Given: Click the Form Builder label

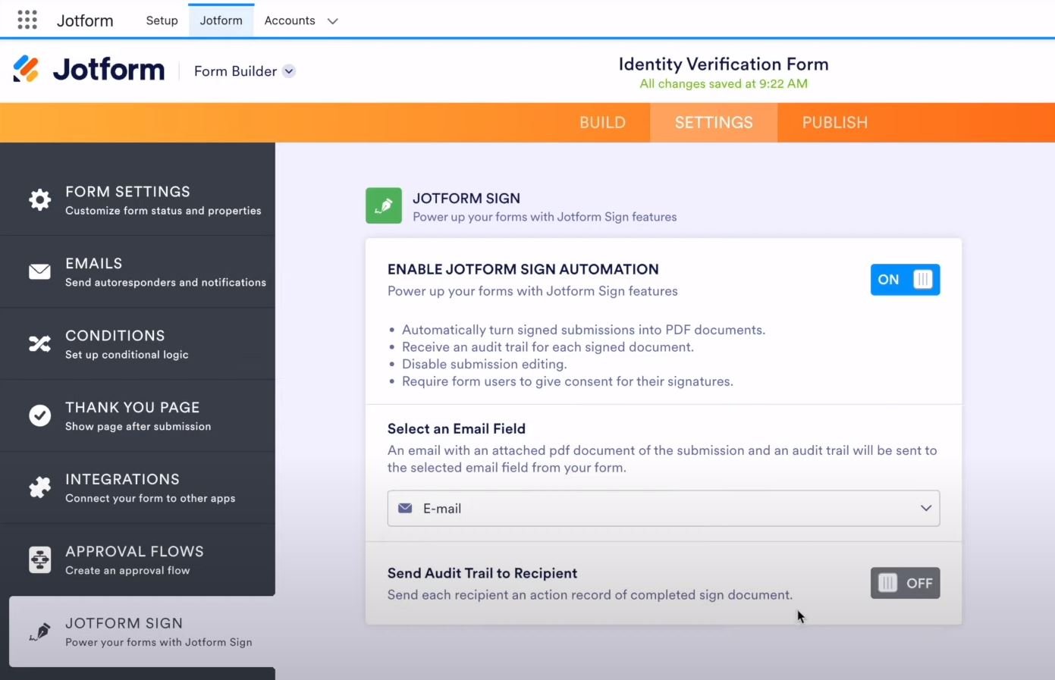Looking at the screenshot, I should click(x=235, y=71).
